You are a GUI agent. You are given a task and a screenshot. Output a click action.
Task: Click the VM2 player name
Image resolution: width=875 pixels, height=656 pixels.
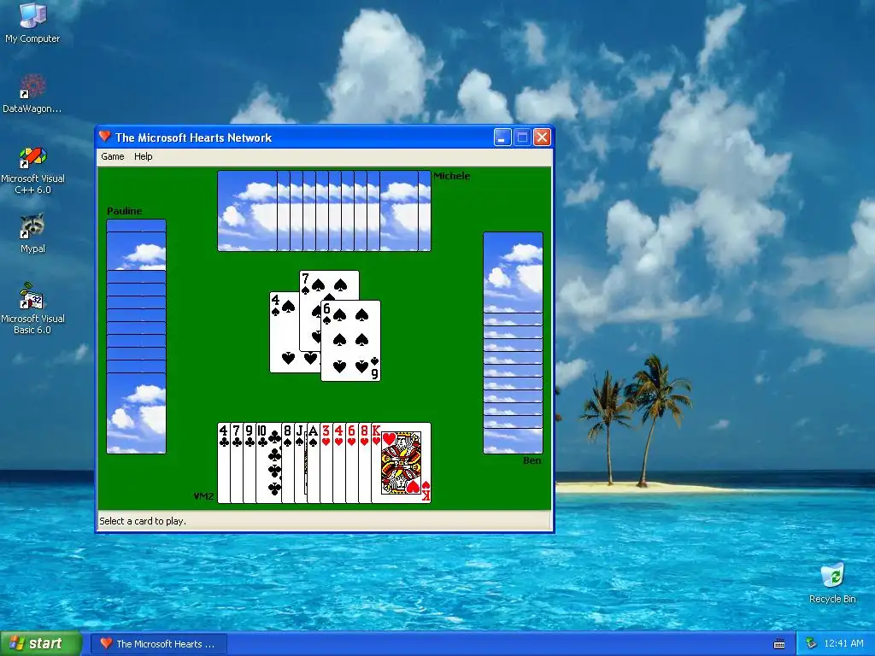pos(203,496)
